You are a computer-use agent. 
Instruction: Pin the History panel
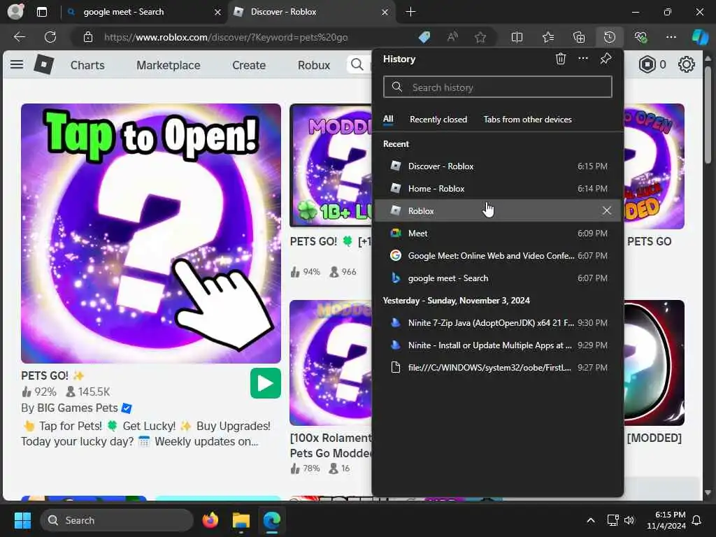[x=606, y=59]
